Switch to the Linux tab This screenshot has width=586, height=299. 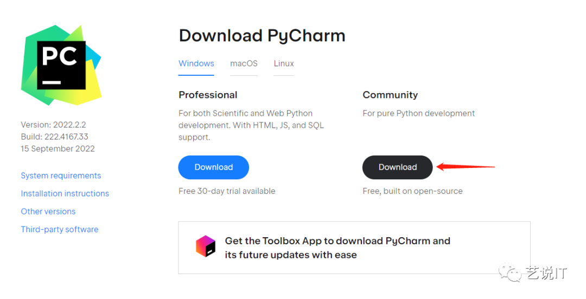click(x=284, y=63)
